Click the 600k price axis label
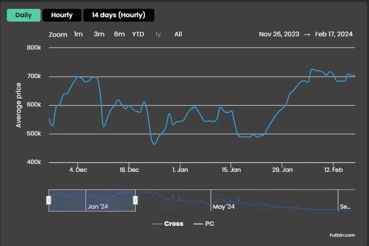 click(34, 105)
